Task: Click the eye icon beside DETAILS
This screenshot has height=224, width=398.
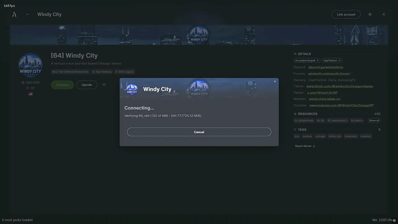Action: [x=295, y=54]
